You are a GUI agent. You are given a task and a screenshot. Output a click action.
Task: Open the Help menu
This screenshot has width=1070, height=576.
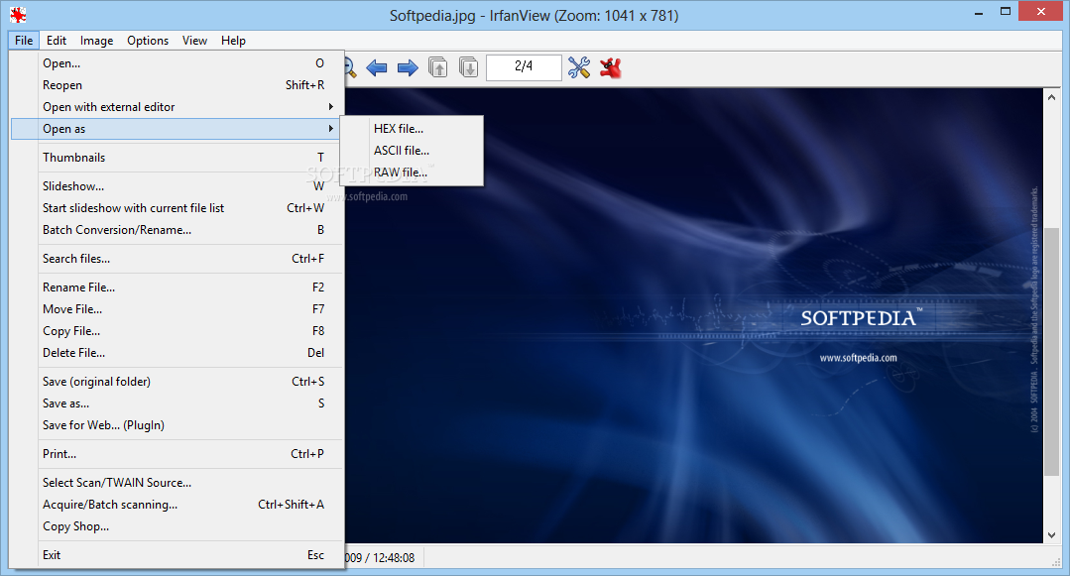coord(233,41)
